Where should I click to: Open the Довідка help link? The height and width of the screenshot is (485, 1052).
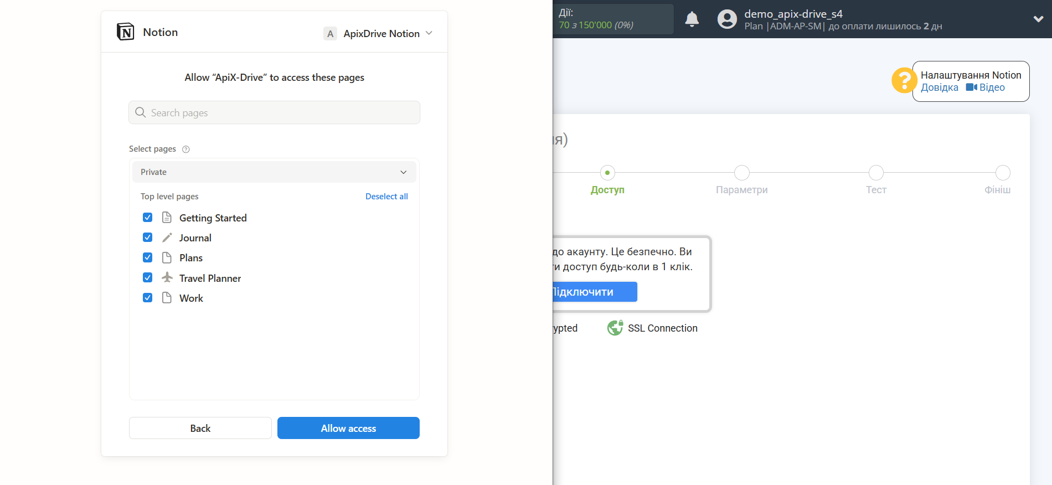[939, 87]
